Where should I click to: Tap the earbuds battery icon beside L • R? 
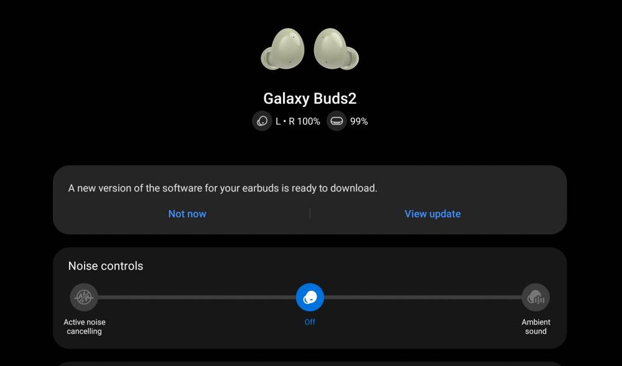tap(262, 121)
